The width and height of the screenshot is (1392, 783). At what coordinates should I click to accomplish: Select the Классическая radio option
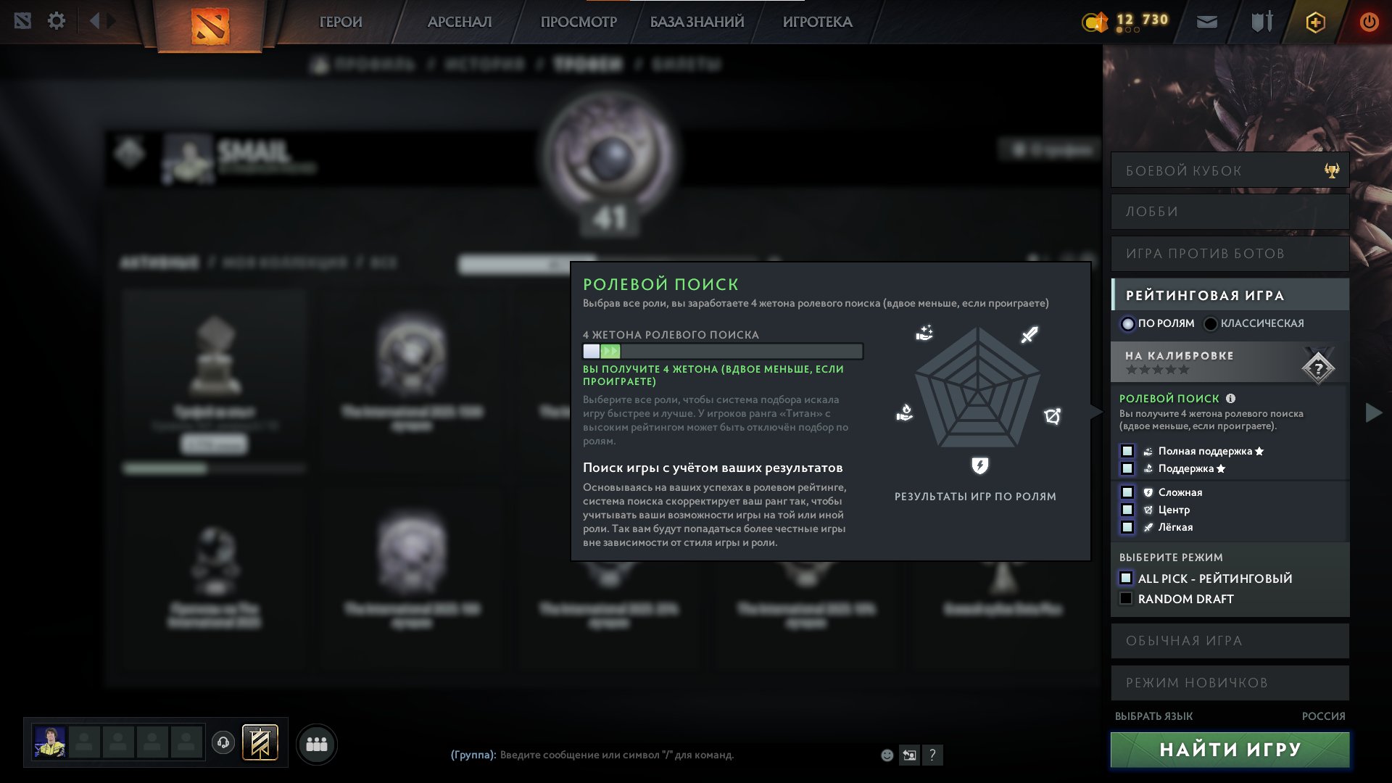tap(1210, 323)
